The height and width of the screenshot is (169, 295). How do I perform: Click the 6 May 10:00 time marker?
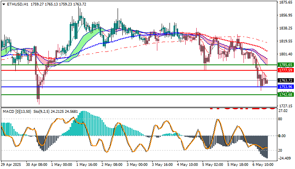coord(263,165)
